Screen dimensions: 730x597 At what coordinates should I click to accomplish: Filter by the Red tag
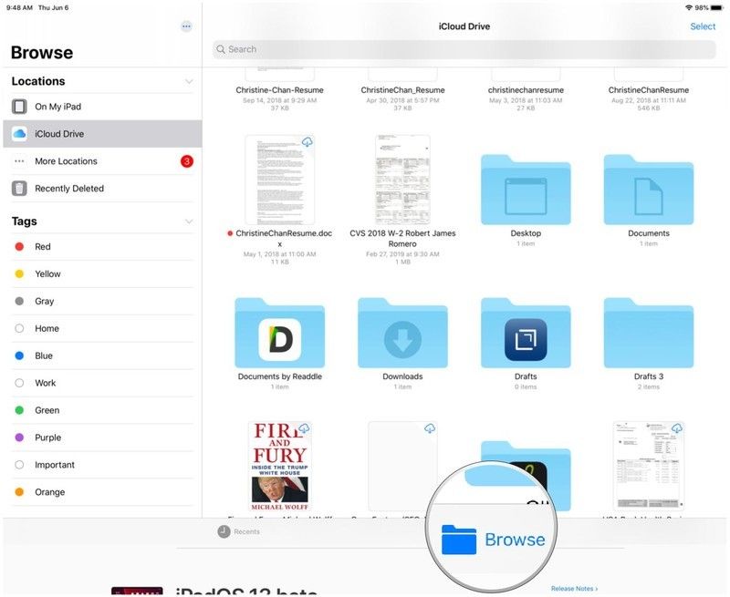[43, 247]
